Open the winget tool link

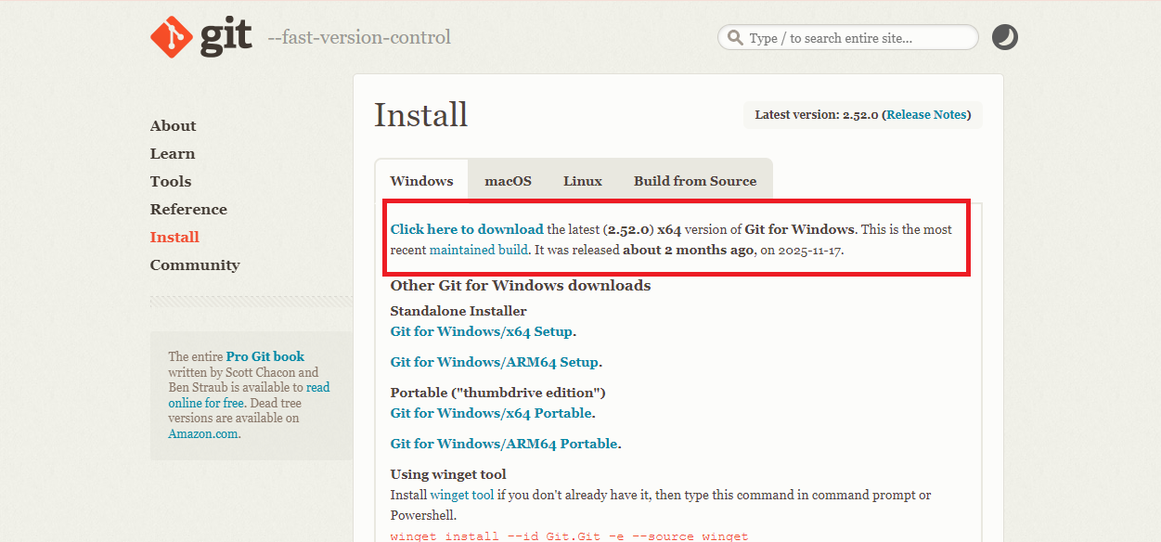click(462, 496)
